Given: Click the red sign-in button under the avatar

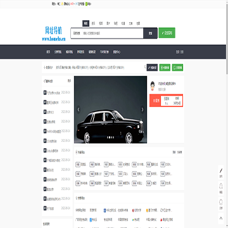Looking at the screenshot, I should (156, 101).
